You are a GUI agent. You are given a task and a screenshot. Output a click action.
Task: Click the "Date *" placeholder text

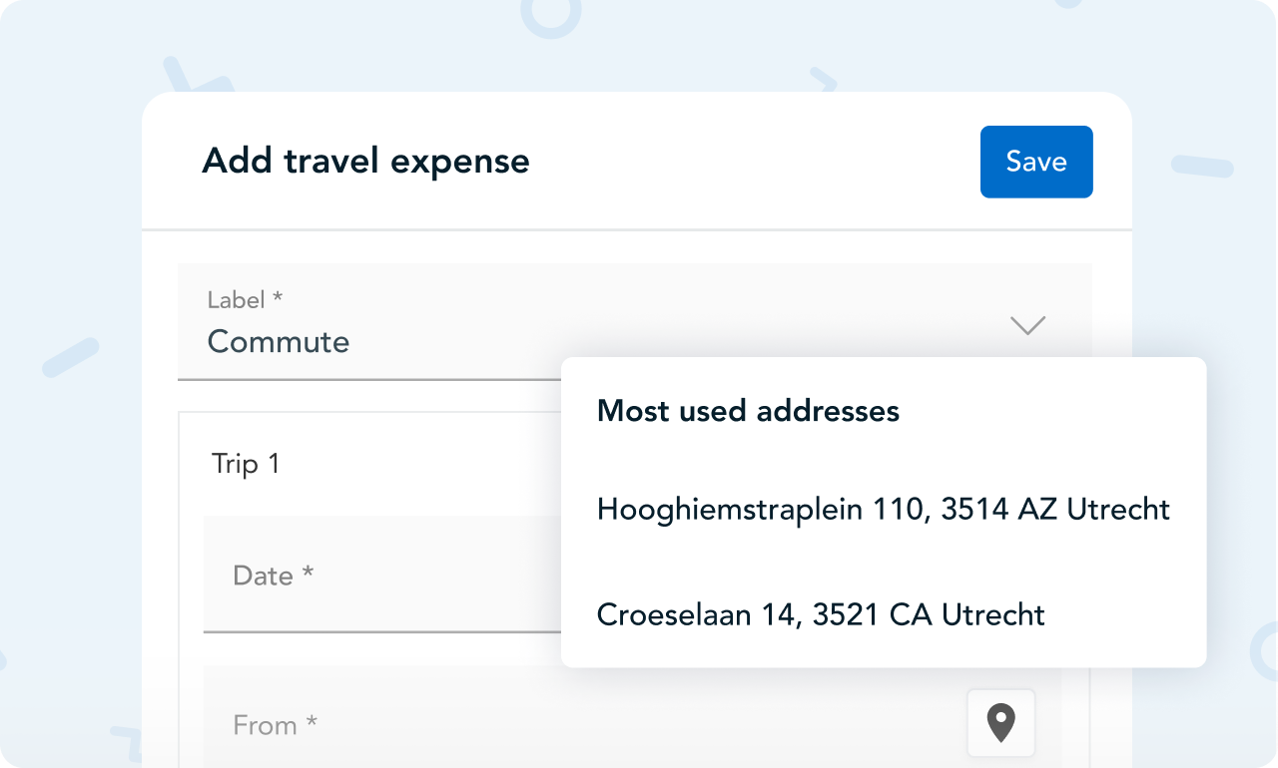274,576
